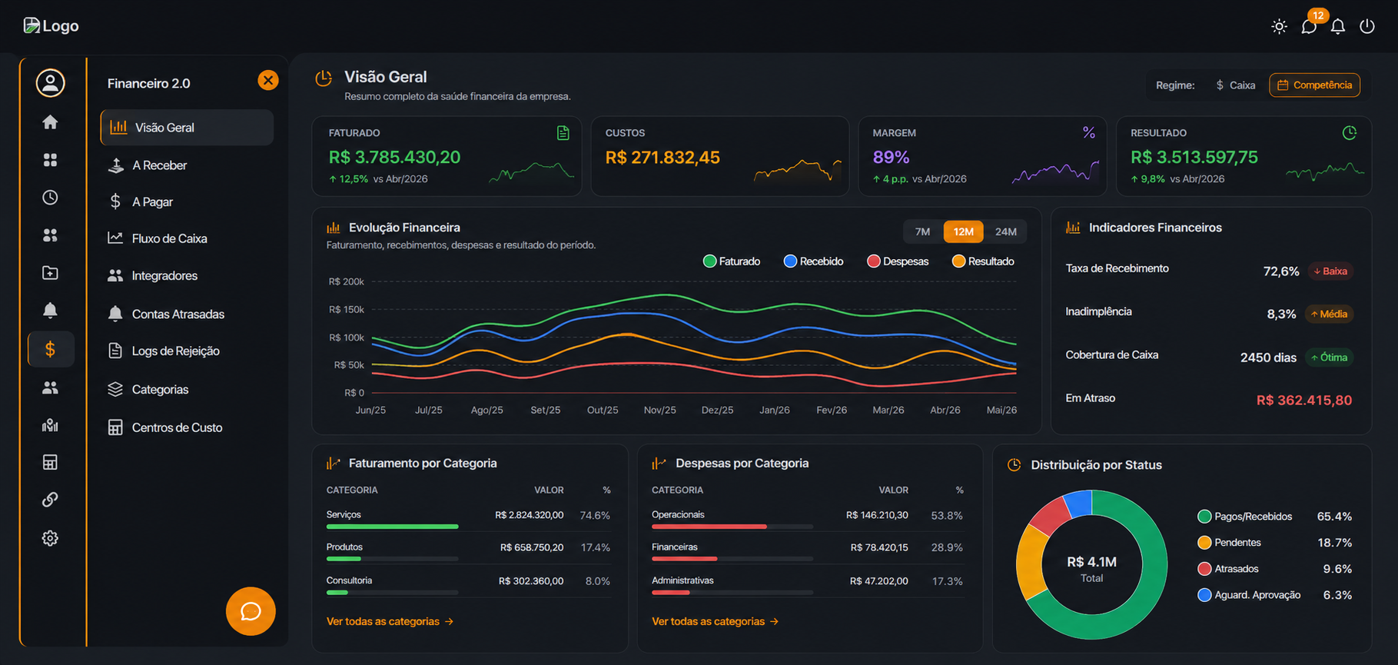Switch chart period to 24M
Viewport: 1398px width, 665px height.
(x=1005, y=231)
